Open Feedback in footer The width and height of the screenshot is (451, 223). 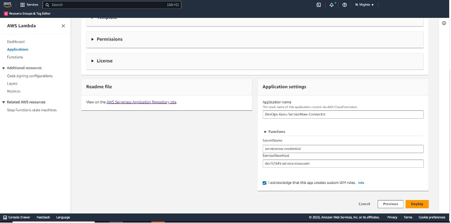(43, 217)
